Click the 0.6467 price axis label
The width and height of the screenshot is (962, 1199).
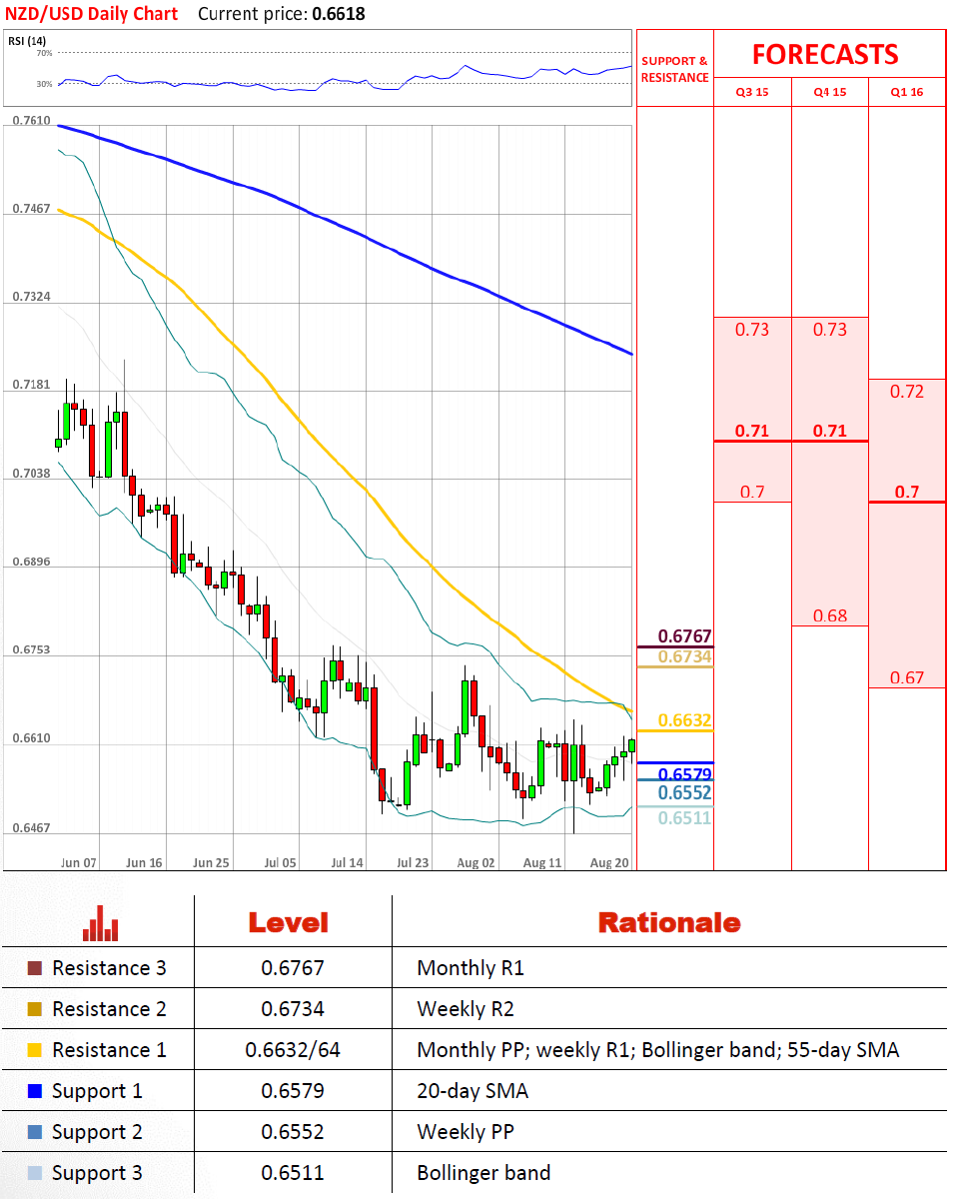31,828
